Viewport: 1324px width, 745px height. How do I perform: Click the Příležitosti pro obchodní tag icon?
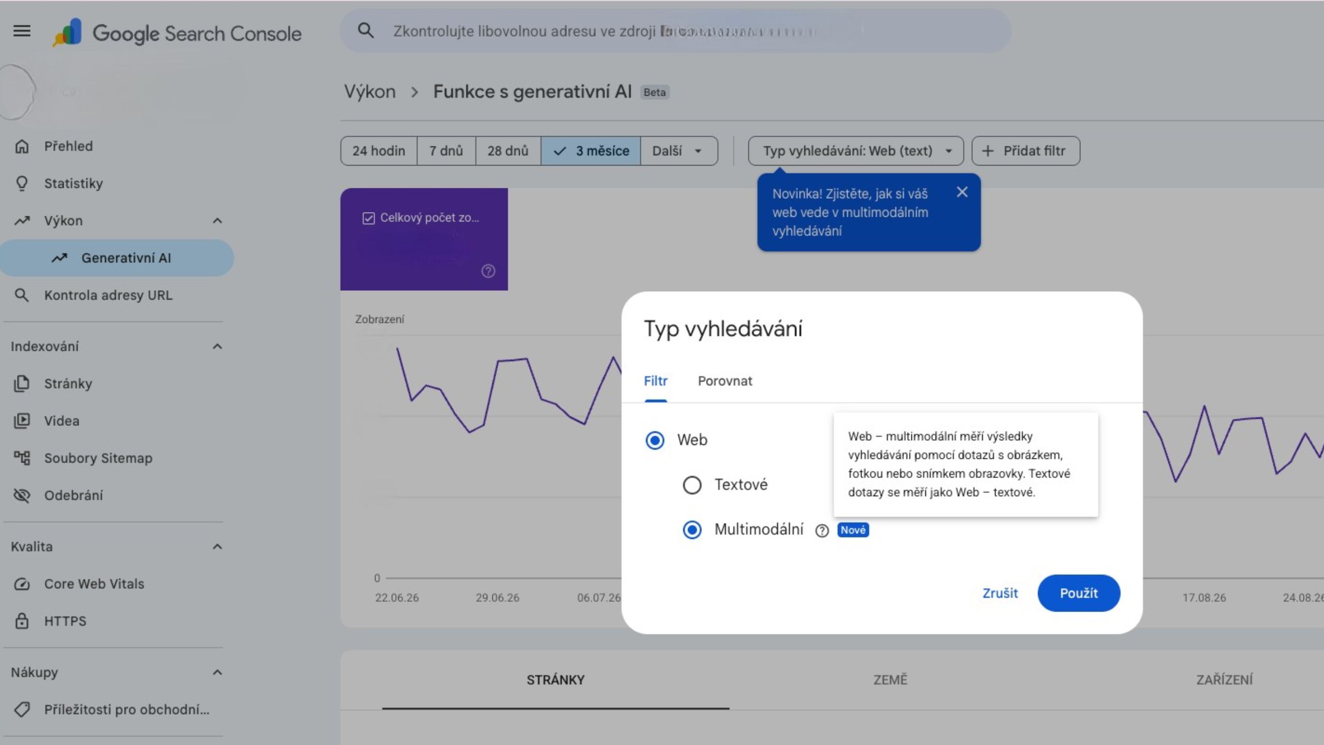tap(22, 710)
